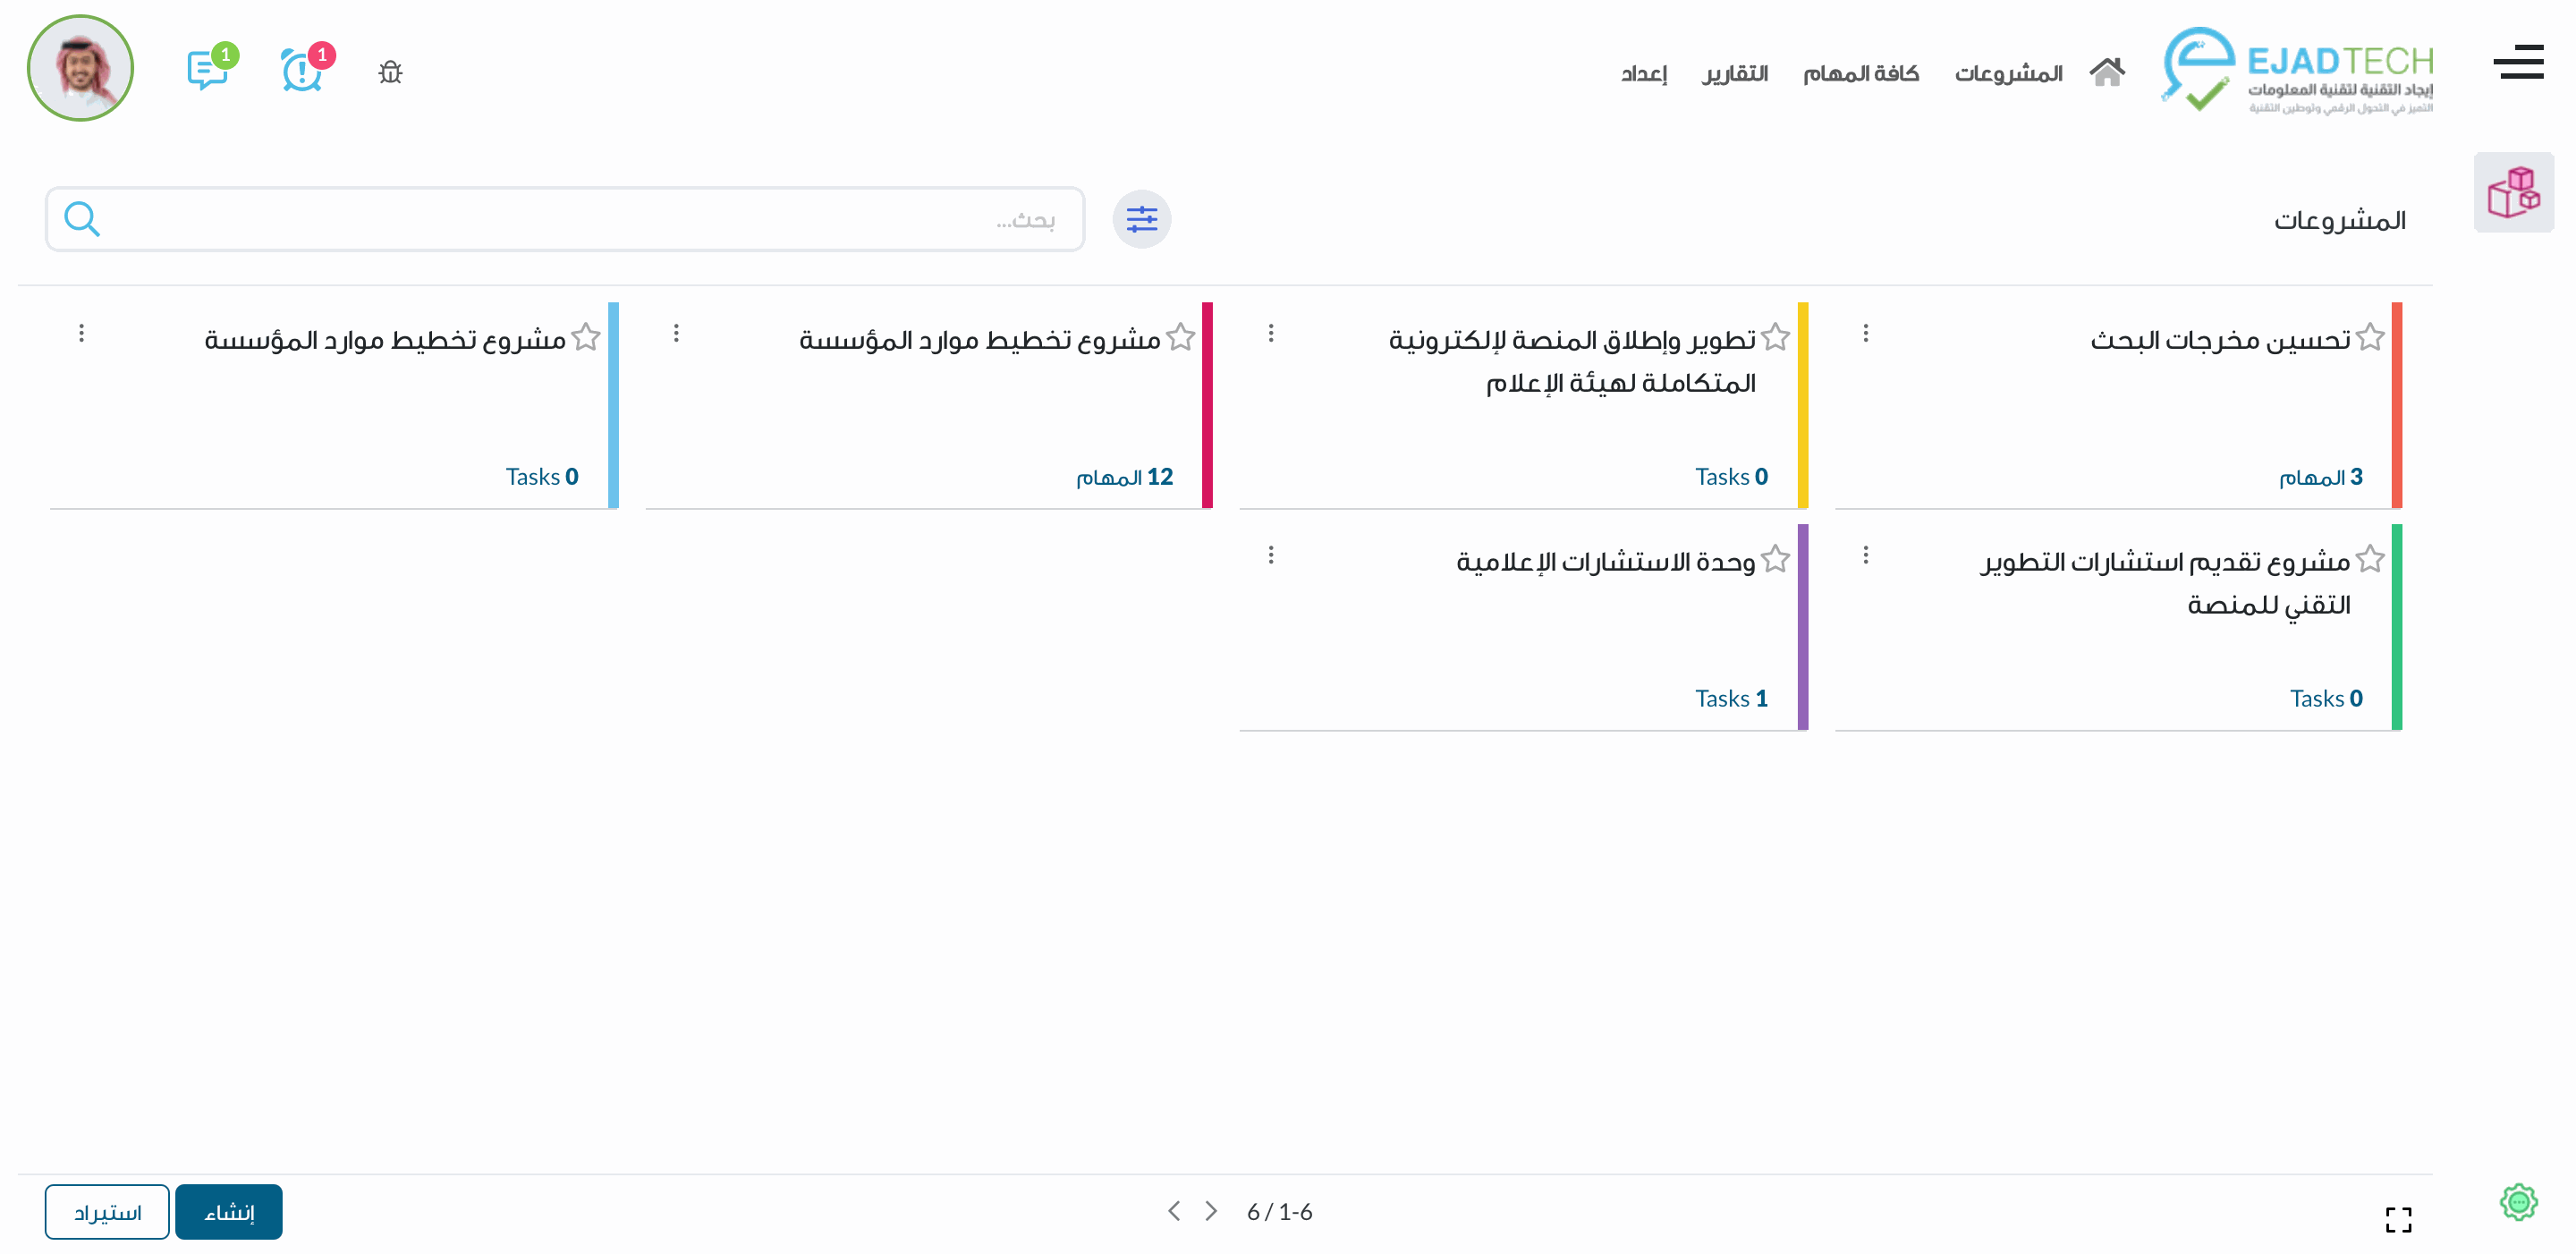The width and height of the screenshot is (2576, 1254).
Task: Open the hamburger sidebar menu
Action: [2519, 63]
